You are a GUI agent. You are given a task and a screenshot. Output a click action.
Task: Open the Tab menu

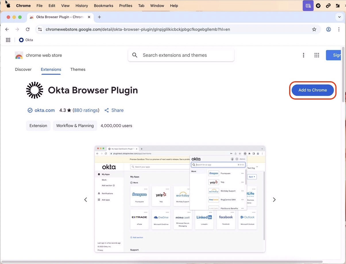coord(141,5)
